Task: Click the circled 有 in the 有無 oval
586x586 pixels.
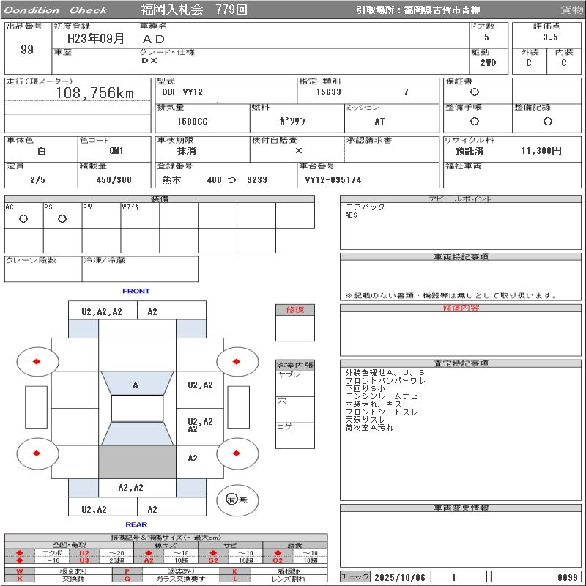Action: coord(231,500)
